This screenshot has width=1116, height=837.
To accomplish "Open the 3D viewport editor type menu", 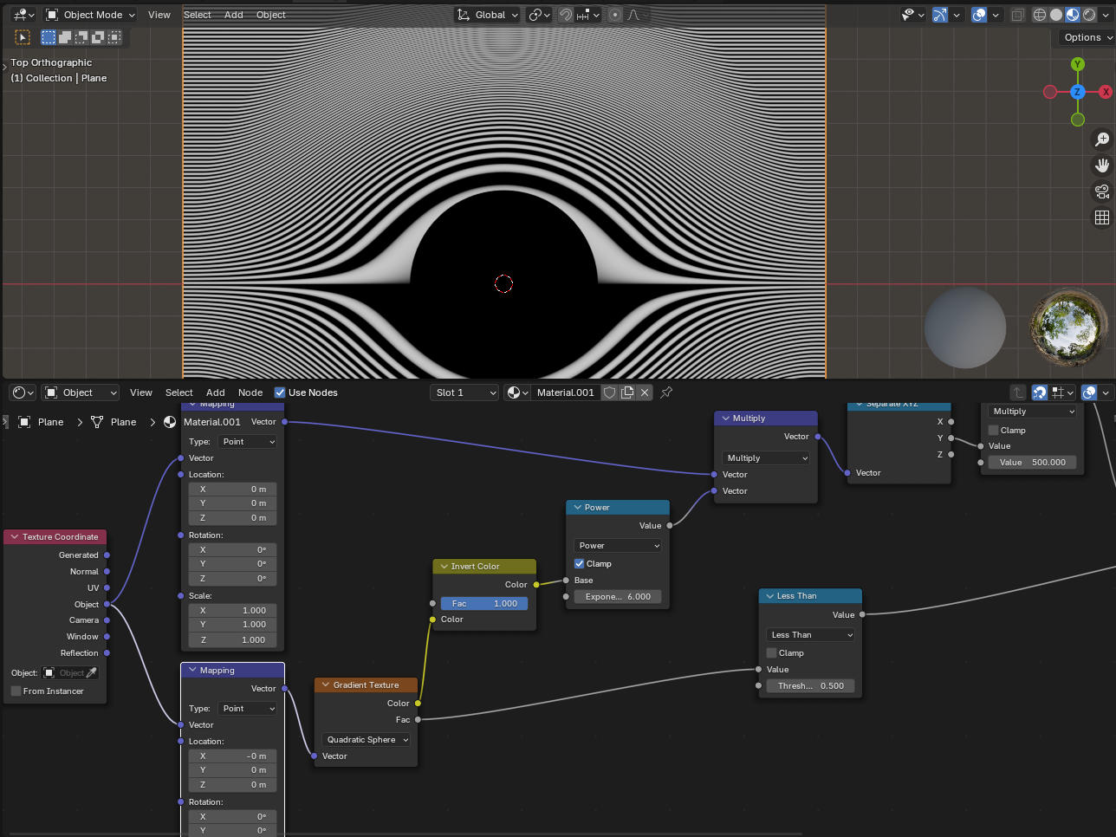I will [23, 15].
